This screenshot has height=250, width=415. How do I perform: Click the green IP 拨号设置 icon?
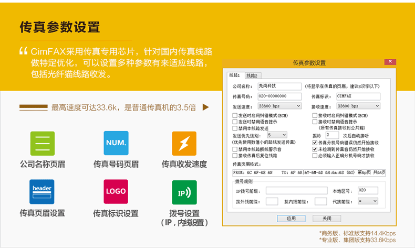(x=184, y=192)
